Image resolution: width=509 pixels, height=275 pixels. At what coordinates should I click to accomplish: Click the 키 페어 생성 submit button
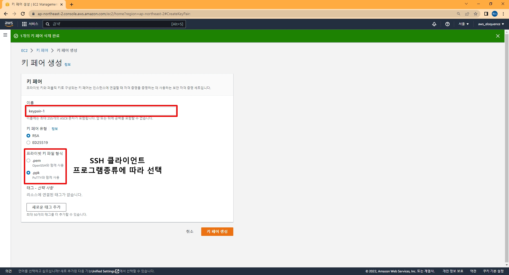(x=217, y=232)
